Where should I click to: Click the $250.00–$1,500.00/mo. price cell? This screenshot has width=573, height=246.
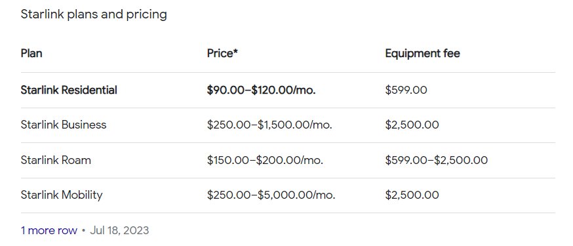(269, 125)
